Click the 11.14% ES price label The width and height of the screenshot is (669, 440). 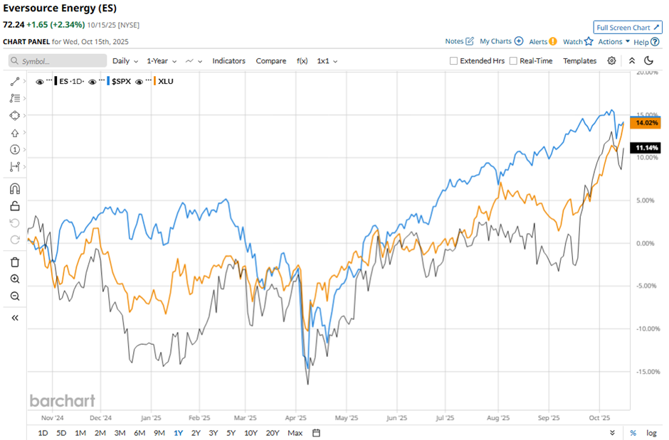pyautogui.click(x=645, y=148)
